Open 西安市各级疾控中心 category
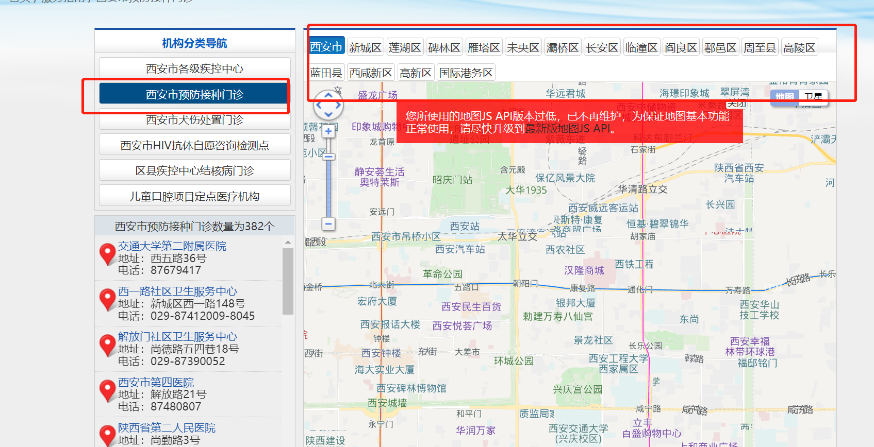This screenshot has width=874, height=447. coord(194,68)
